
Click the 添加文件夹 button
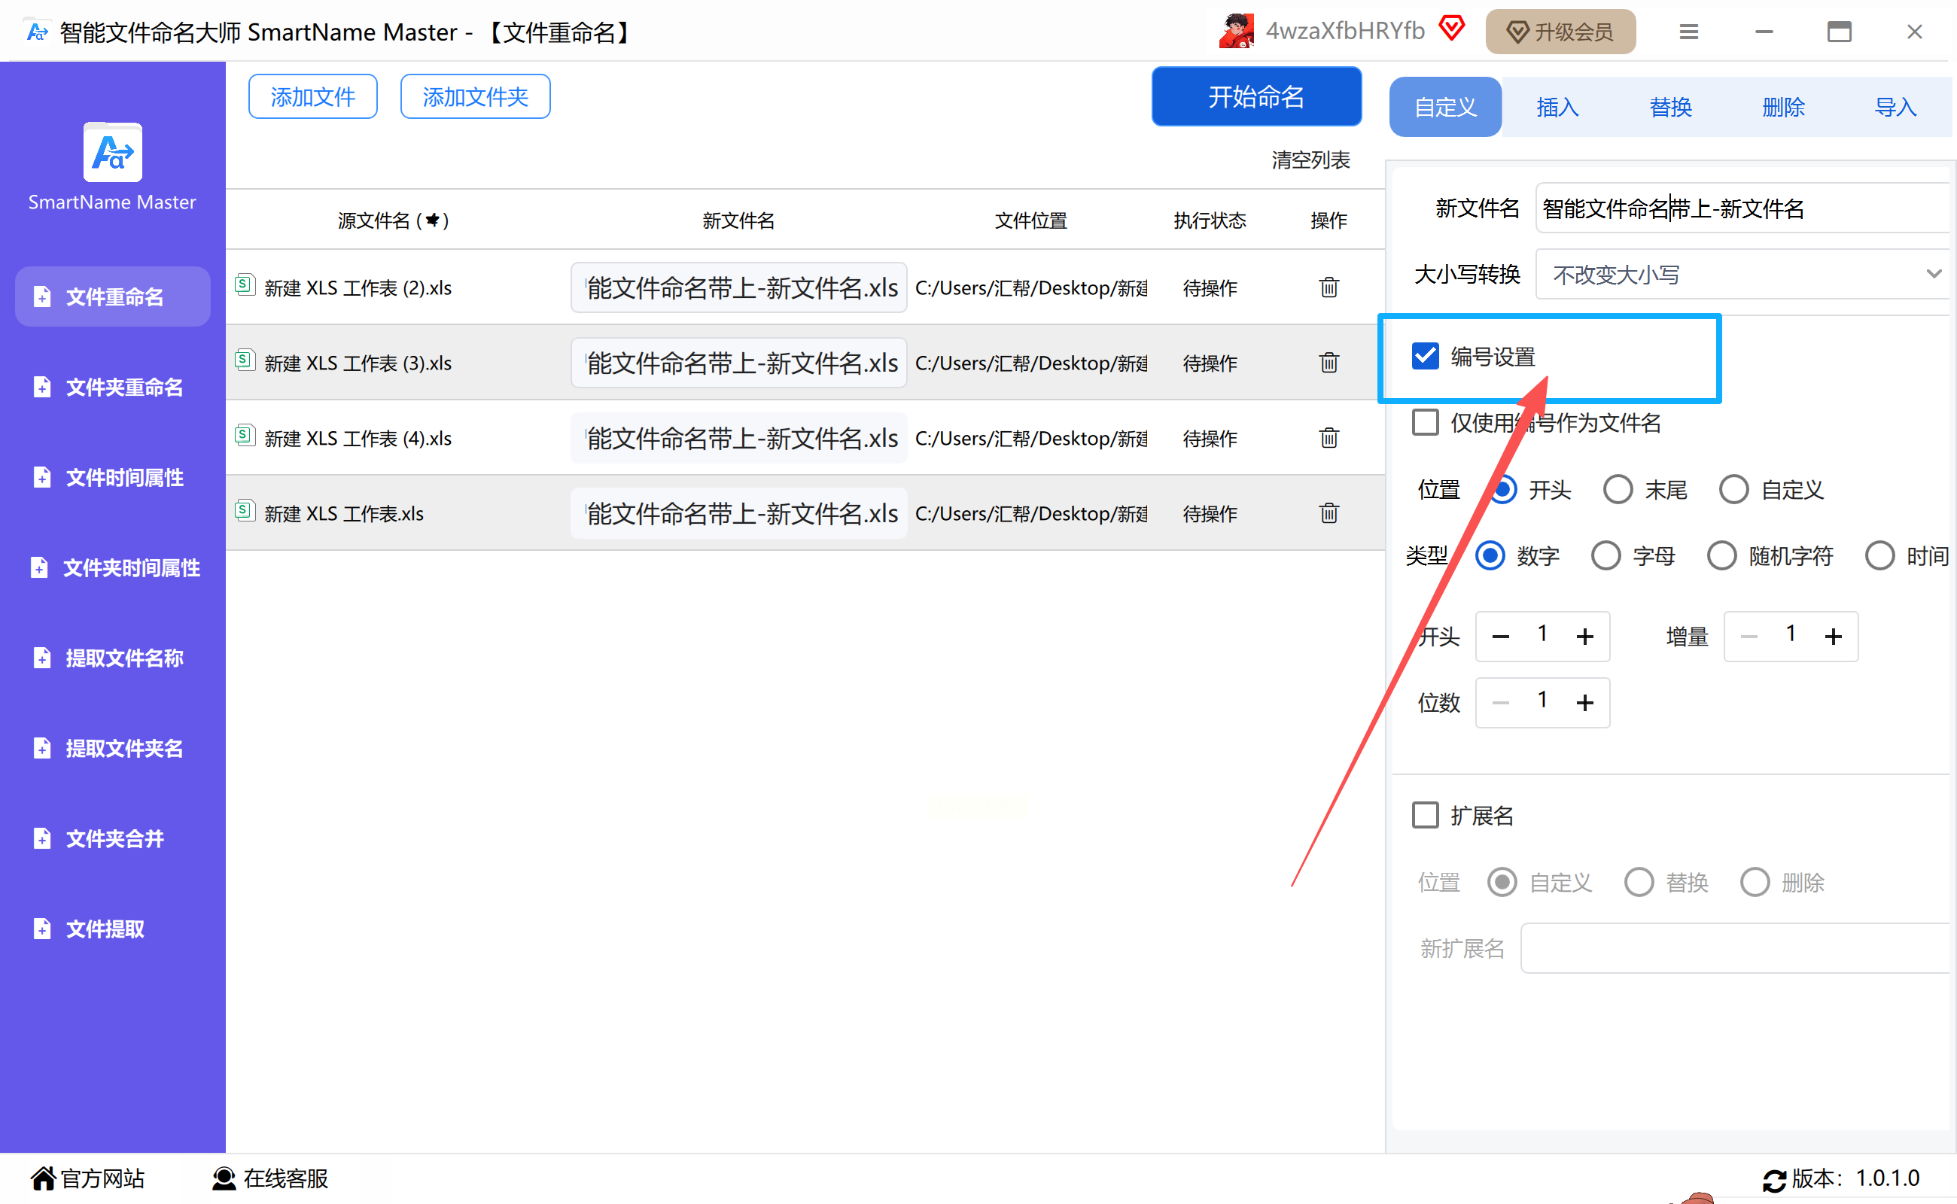pyautogui.click(x=475, y=97)
